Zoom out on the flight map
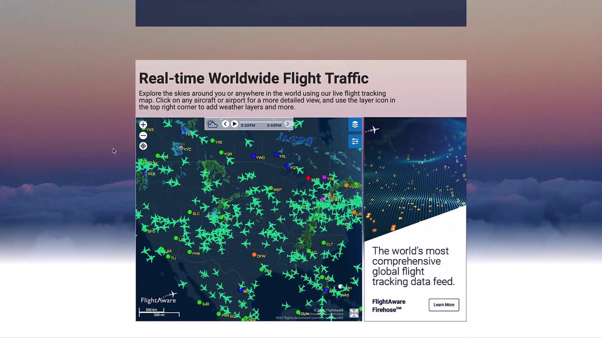 pos(143,136)
